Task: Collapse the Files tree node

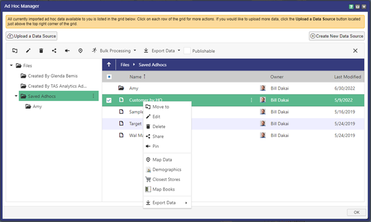Action: tap(11, 65)
